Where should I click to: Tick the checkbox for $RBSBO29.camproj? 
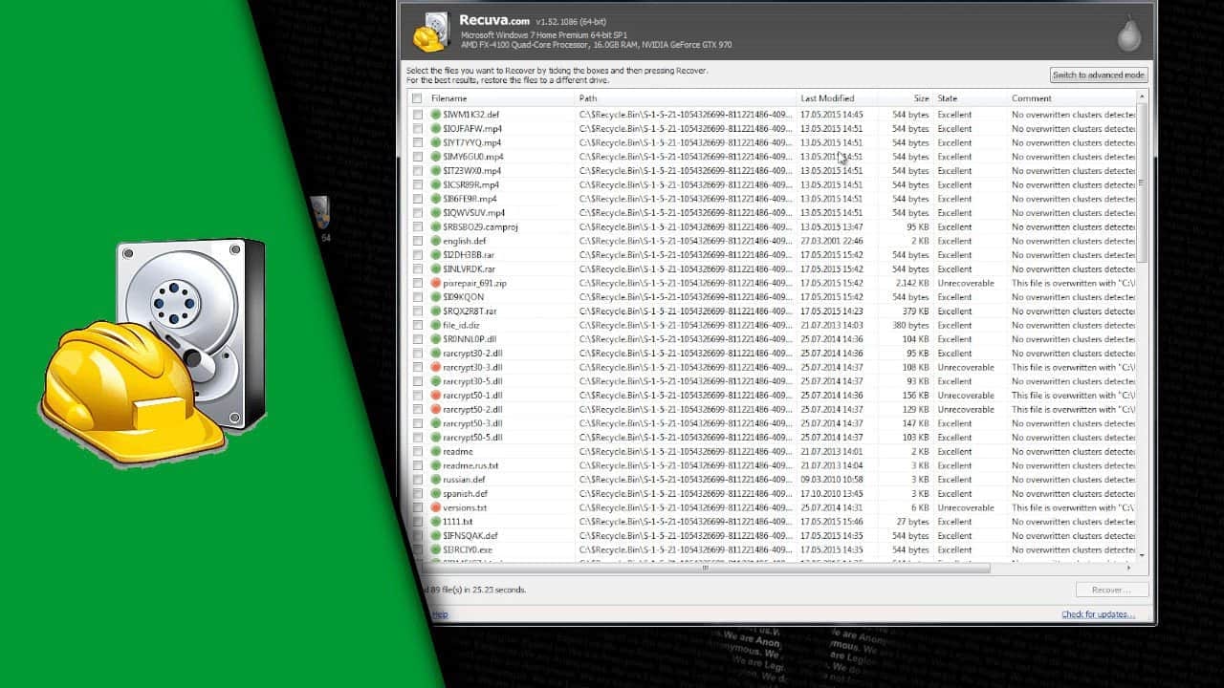417,226
